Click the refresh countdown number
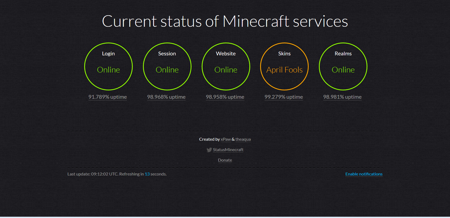 click(147, 174)
